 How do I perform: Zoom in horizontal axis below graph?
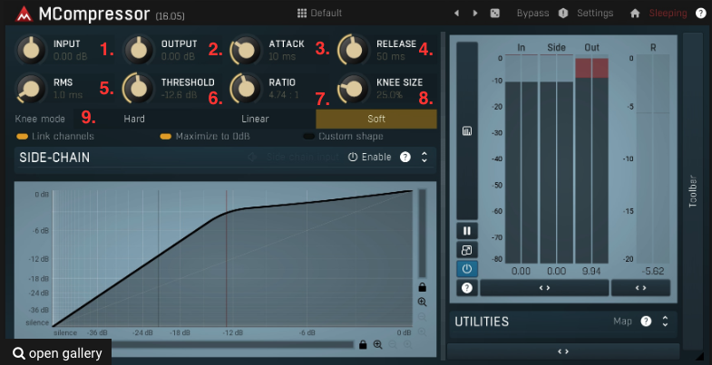(377, 344)
